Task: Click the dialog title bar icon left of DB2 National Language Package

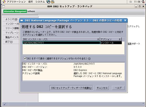Action: tap(22, 20)
